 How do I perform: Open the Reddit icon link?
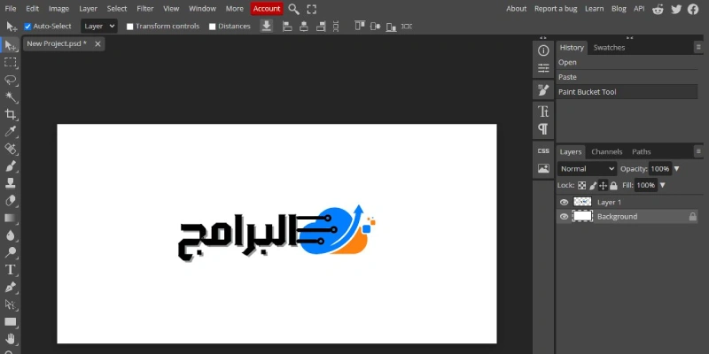(x=658, y=9)
